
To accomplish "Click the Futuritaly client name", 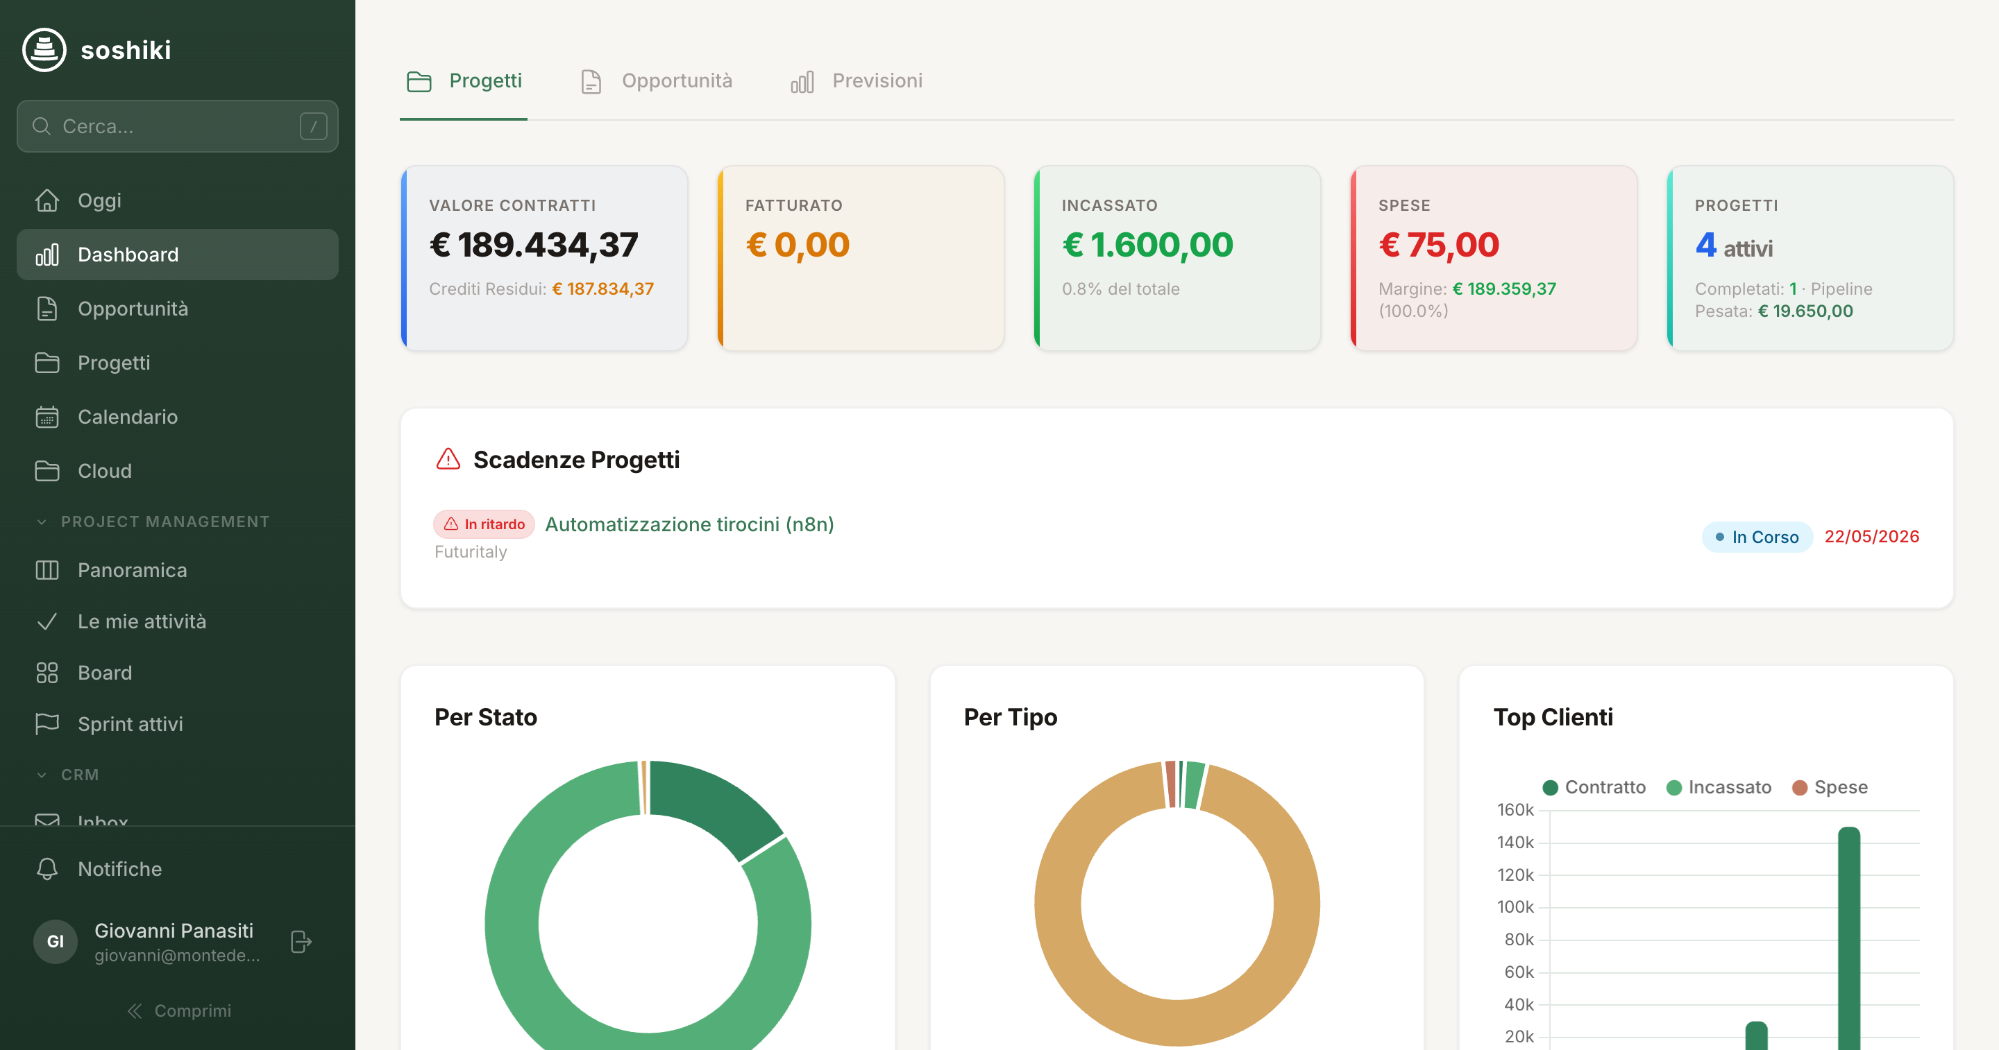I will point(471,552).
